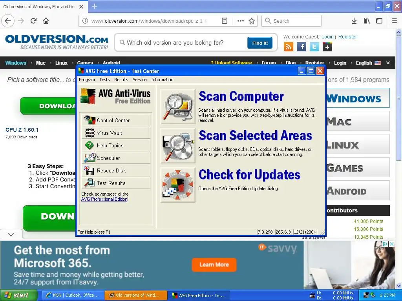402x301 pixels.
Task: Follow the AVG Professional Edition link
Action: [x=104, y=199]
